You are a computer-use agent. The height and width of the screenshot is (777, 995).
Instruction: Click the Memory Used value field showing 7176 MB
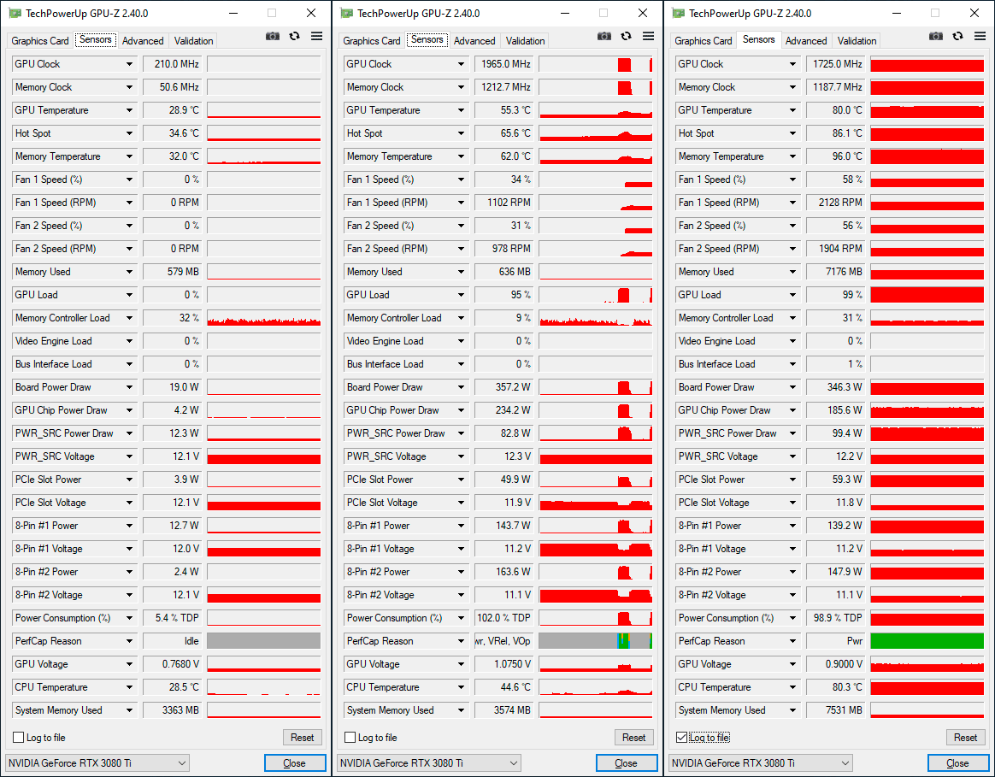click(835, 272)
